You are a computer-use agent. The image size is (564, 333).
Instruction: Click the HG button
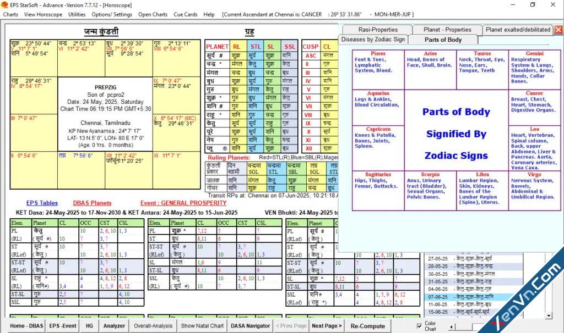(89, 326)
